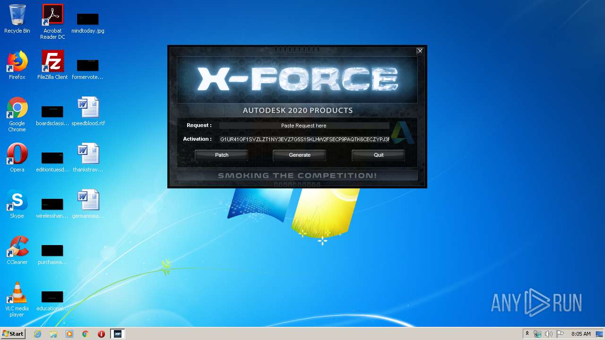Screen dimensions: 605x340
Task: Show hidden system tray icons
Action: (527, 334)
